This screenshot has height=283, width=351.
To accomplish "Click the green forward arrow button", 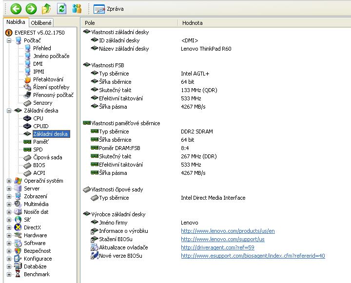I will pyautogui.click(x=31, y=8).
